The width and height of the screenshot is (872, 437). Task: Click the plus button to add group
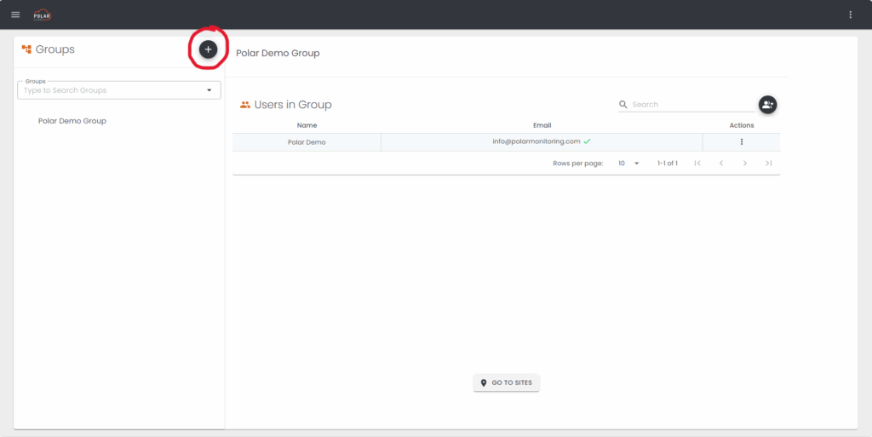pyautogui.click(x=208, y=49)
